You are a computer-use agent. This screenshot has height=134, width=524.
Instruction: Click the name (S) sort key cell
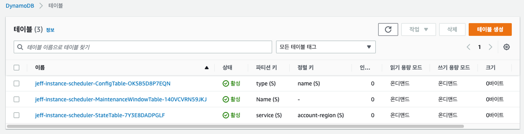click(309, 83)
